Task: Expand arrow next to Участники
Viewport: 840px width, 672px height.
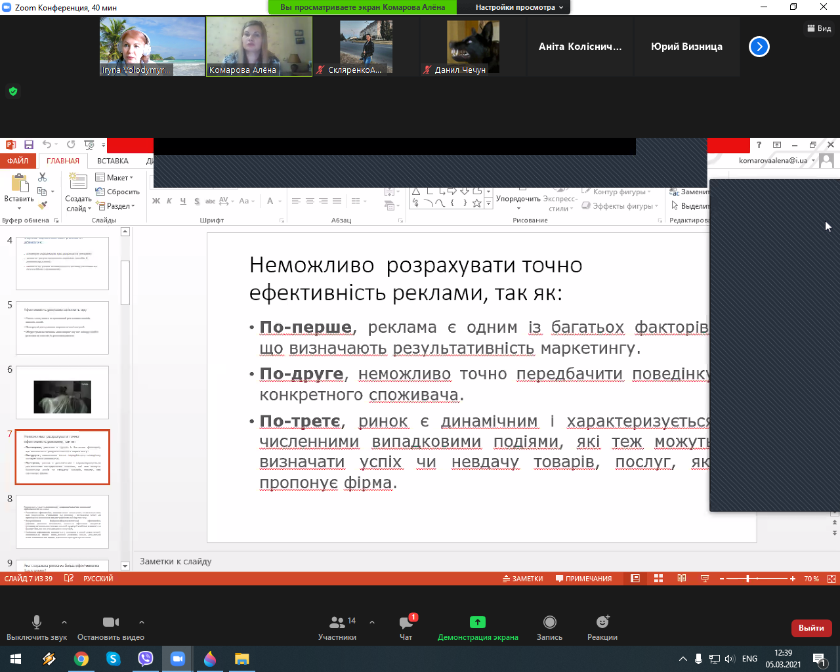Action: coord(372,622)
